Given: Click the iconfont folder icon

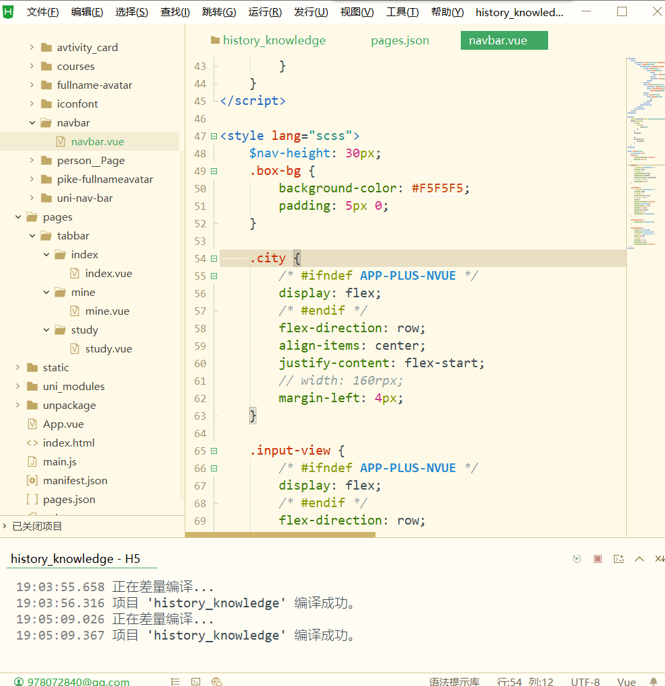Looking at the screenshot, I should click(46, 104).
